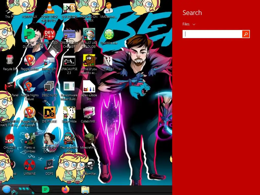Select the SEX EDITOR HxD shortcut
The image size is (260, 195).
tap(69, 11)
